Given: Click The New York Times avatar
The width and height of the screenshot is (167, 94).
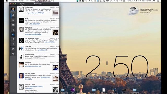Looking at the screenshot, I should 21,40.
